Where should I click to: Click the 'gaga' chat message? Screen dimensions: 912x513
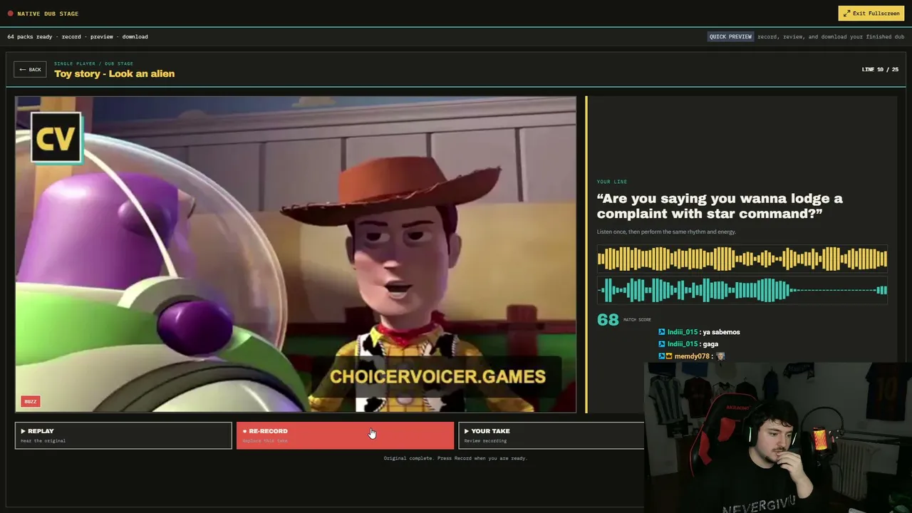pos(710,344)
